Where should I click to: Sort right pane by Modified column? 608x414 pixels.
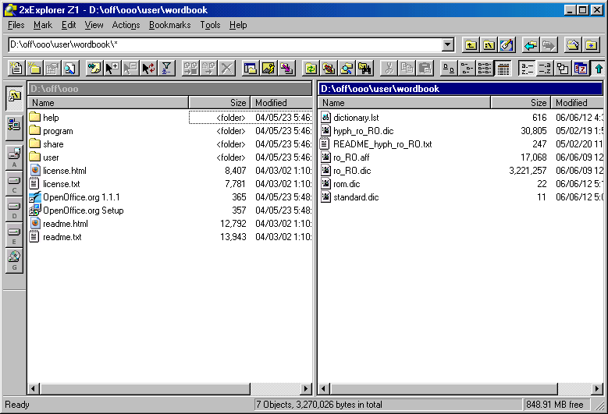pyautogui.click(x=578, y=103)
